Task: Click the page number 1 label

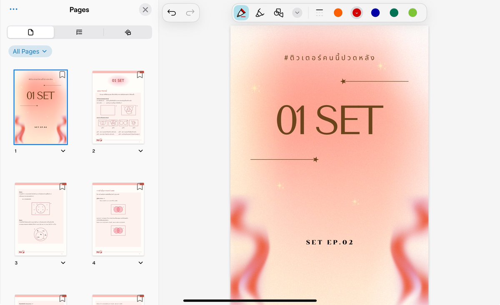Action: pos(16,151)
